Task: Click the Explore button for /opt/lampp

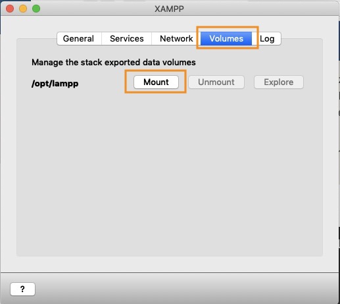Action: 279,82
